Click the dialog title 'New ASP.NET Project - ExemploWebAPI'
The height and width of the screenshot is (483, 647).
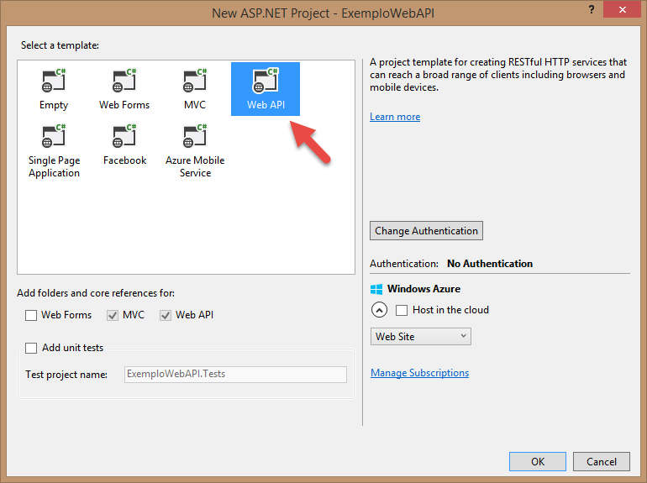pos(323,13)
